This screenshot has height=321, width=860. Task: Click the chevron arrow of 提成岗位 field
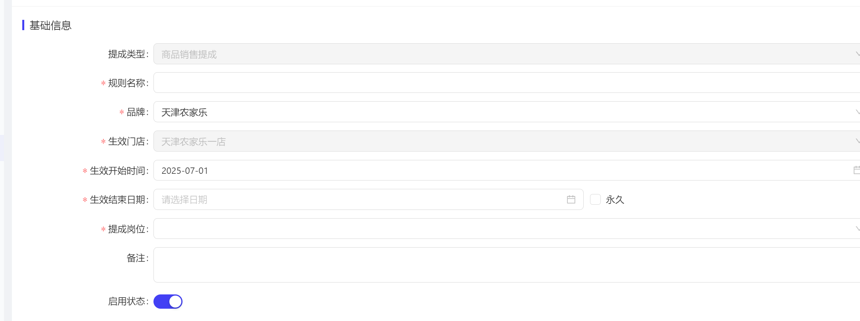coord(858,229)
